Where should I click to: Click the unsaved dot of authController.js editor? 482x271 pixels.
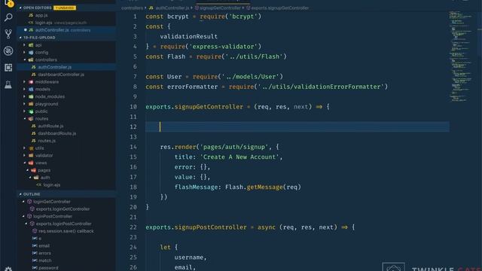tap(25, 30)
